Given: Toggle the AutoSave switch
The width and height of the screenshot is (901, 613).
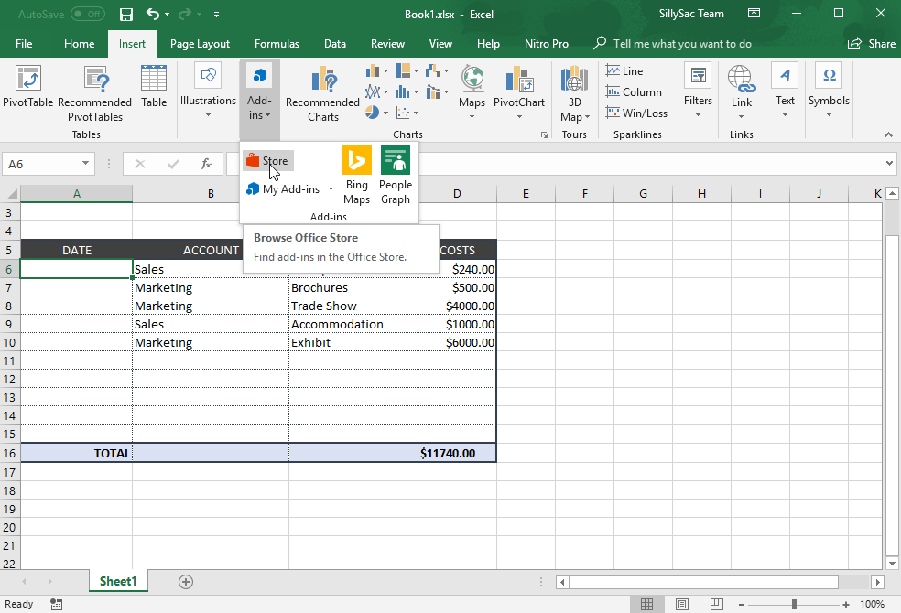Looking at the screenshot, I should (88, 15).
